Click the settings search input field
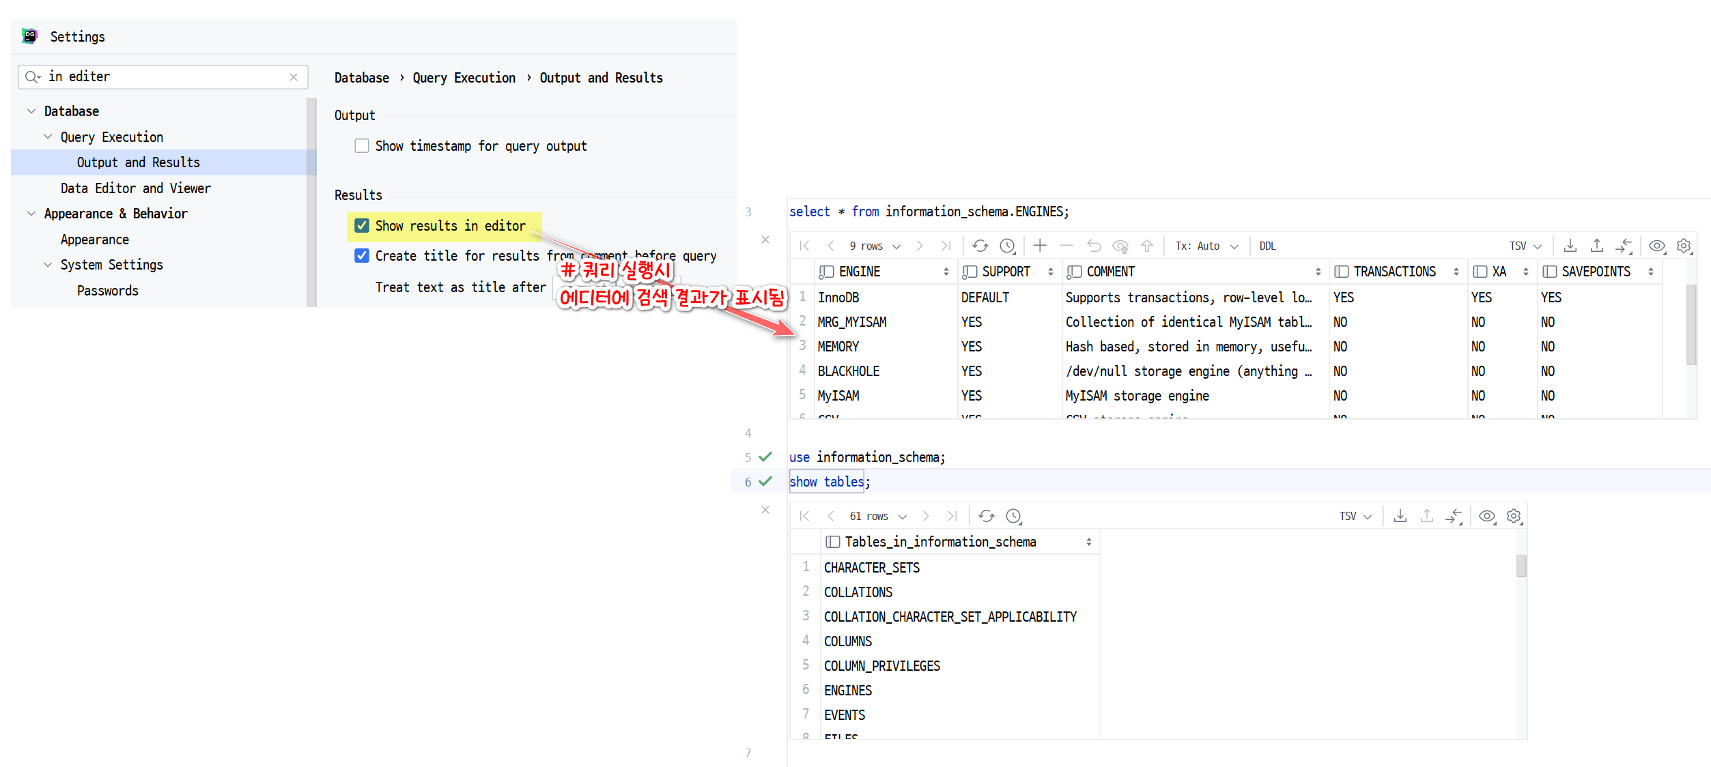Screen dimensions: 1711x767 click(x=164, y=76)
